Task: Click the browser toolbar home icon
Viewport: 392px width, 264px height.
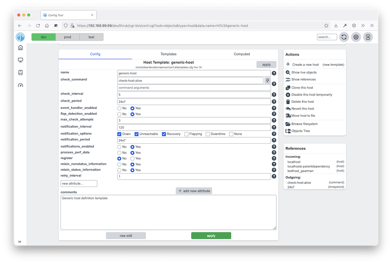Action: pos(47,26)
